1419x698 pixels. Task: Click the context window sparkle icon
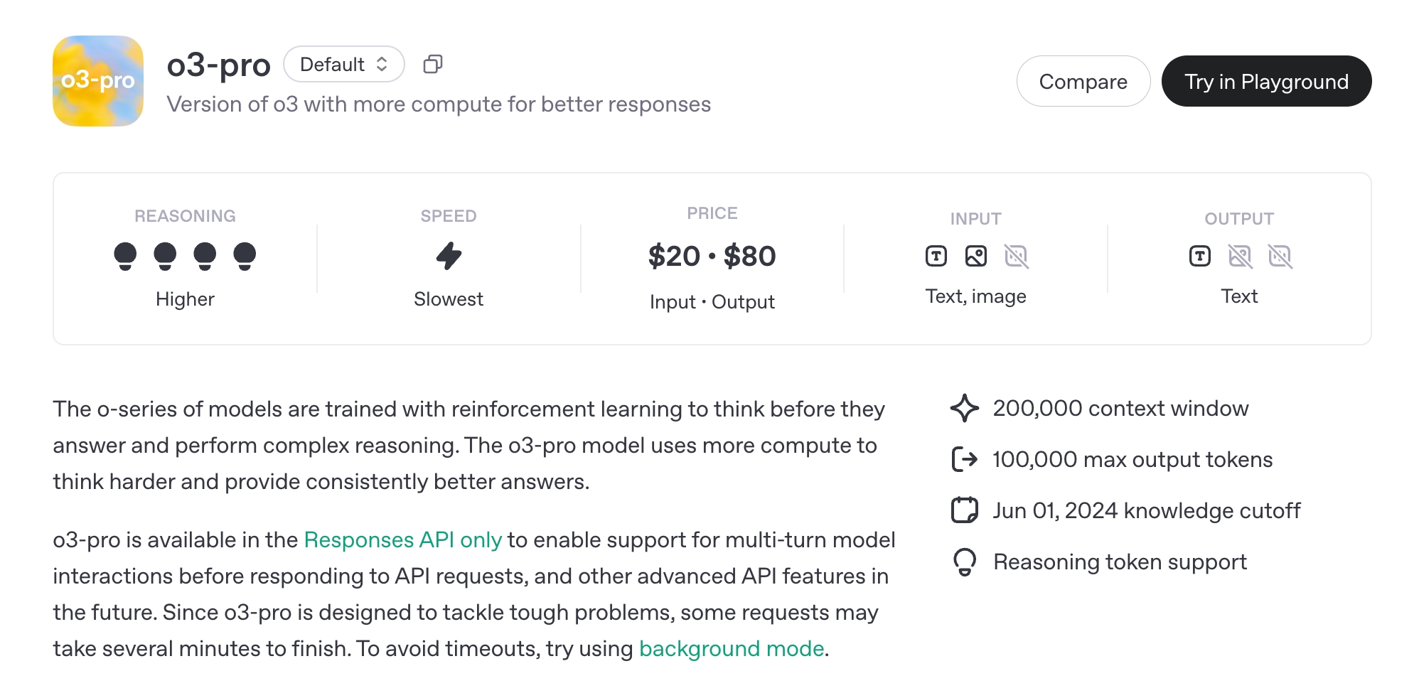click(x=965, y=409)
